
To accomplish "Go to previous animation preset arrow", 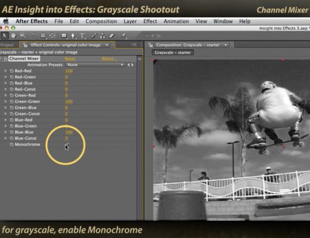I will 129,65.
